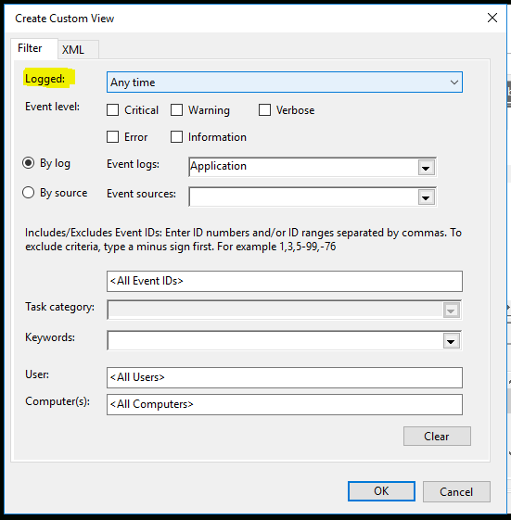511x520 pixels.
Task: Check the Information event level box
Action: pyautogui.click(x=176, y=136)
